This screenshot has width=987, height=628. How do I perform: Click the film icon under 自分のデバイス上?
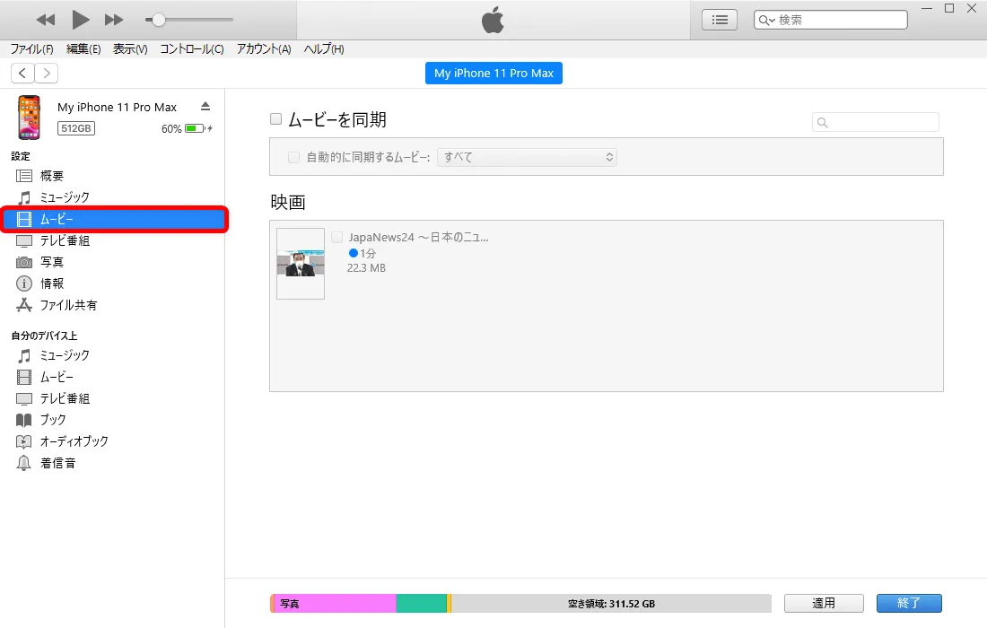click(24, 377)
